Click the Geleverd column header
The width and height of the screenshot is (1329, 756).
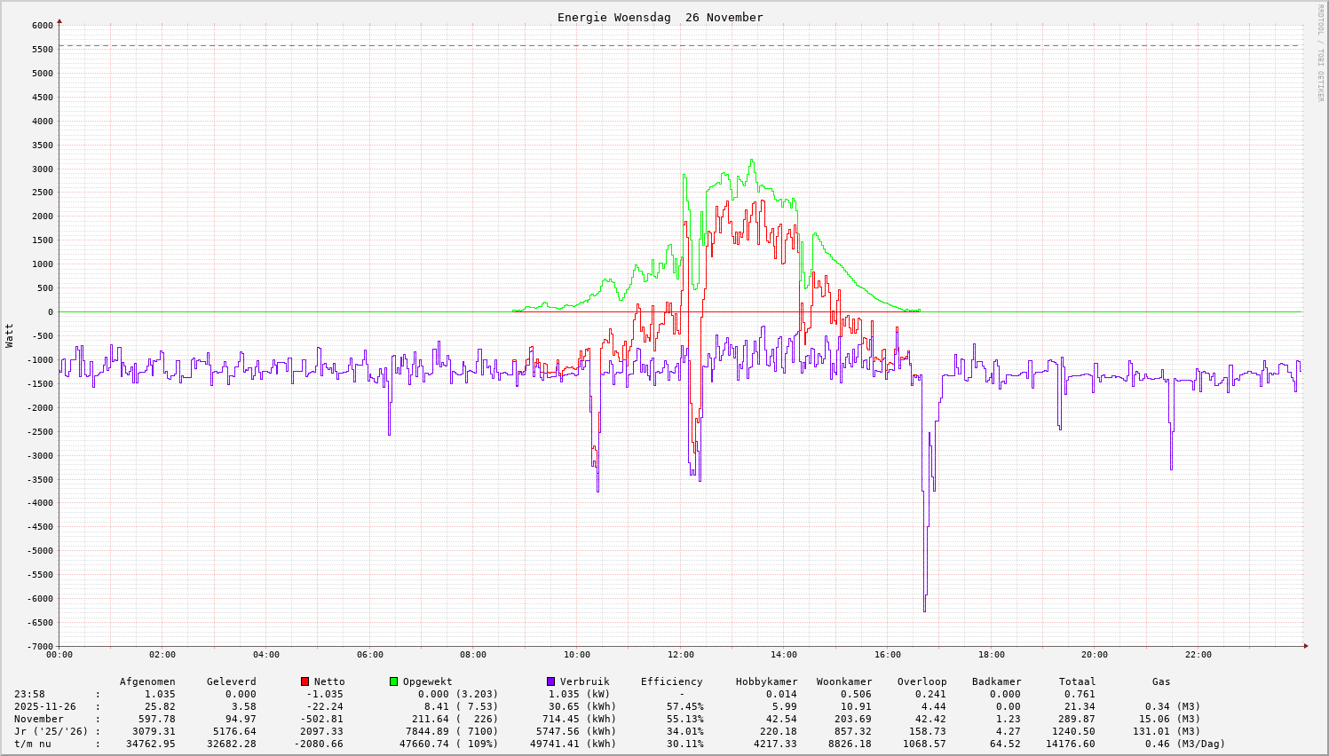231,681
